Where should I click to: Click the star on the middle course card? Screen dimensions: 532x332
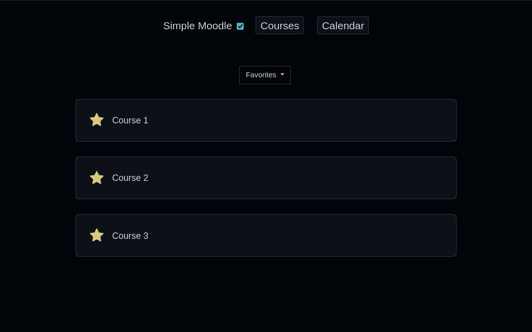pos(96,178)
